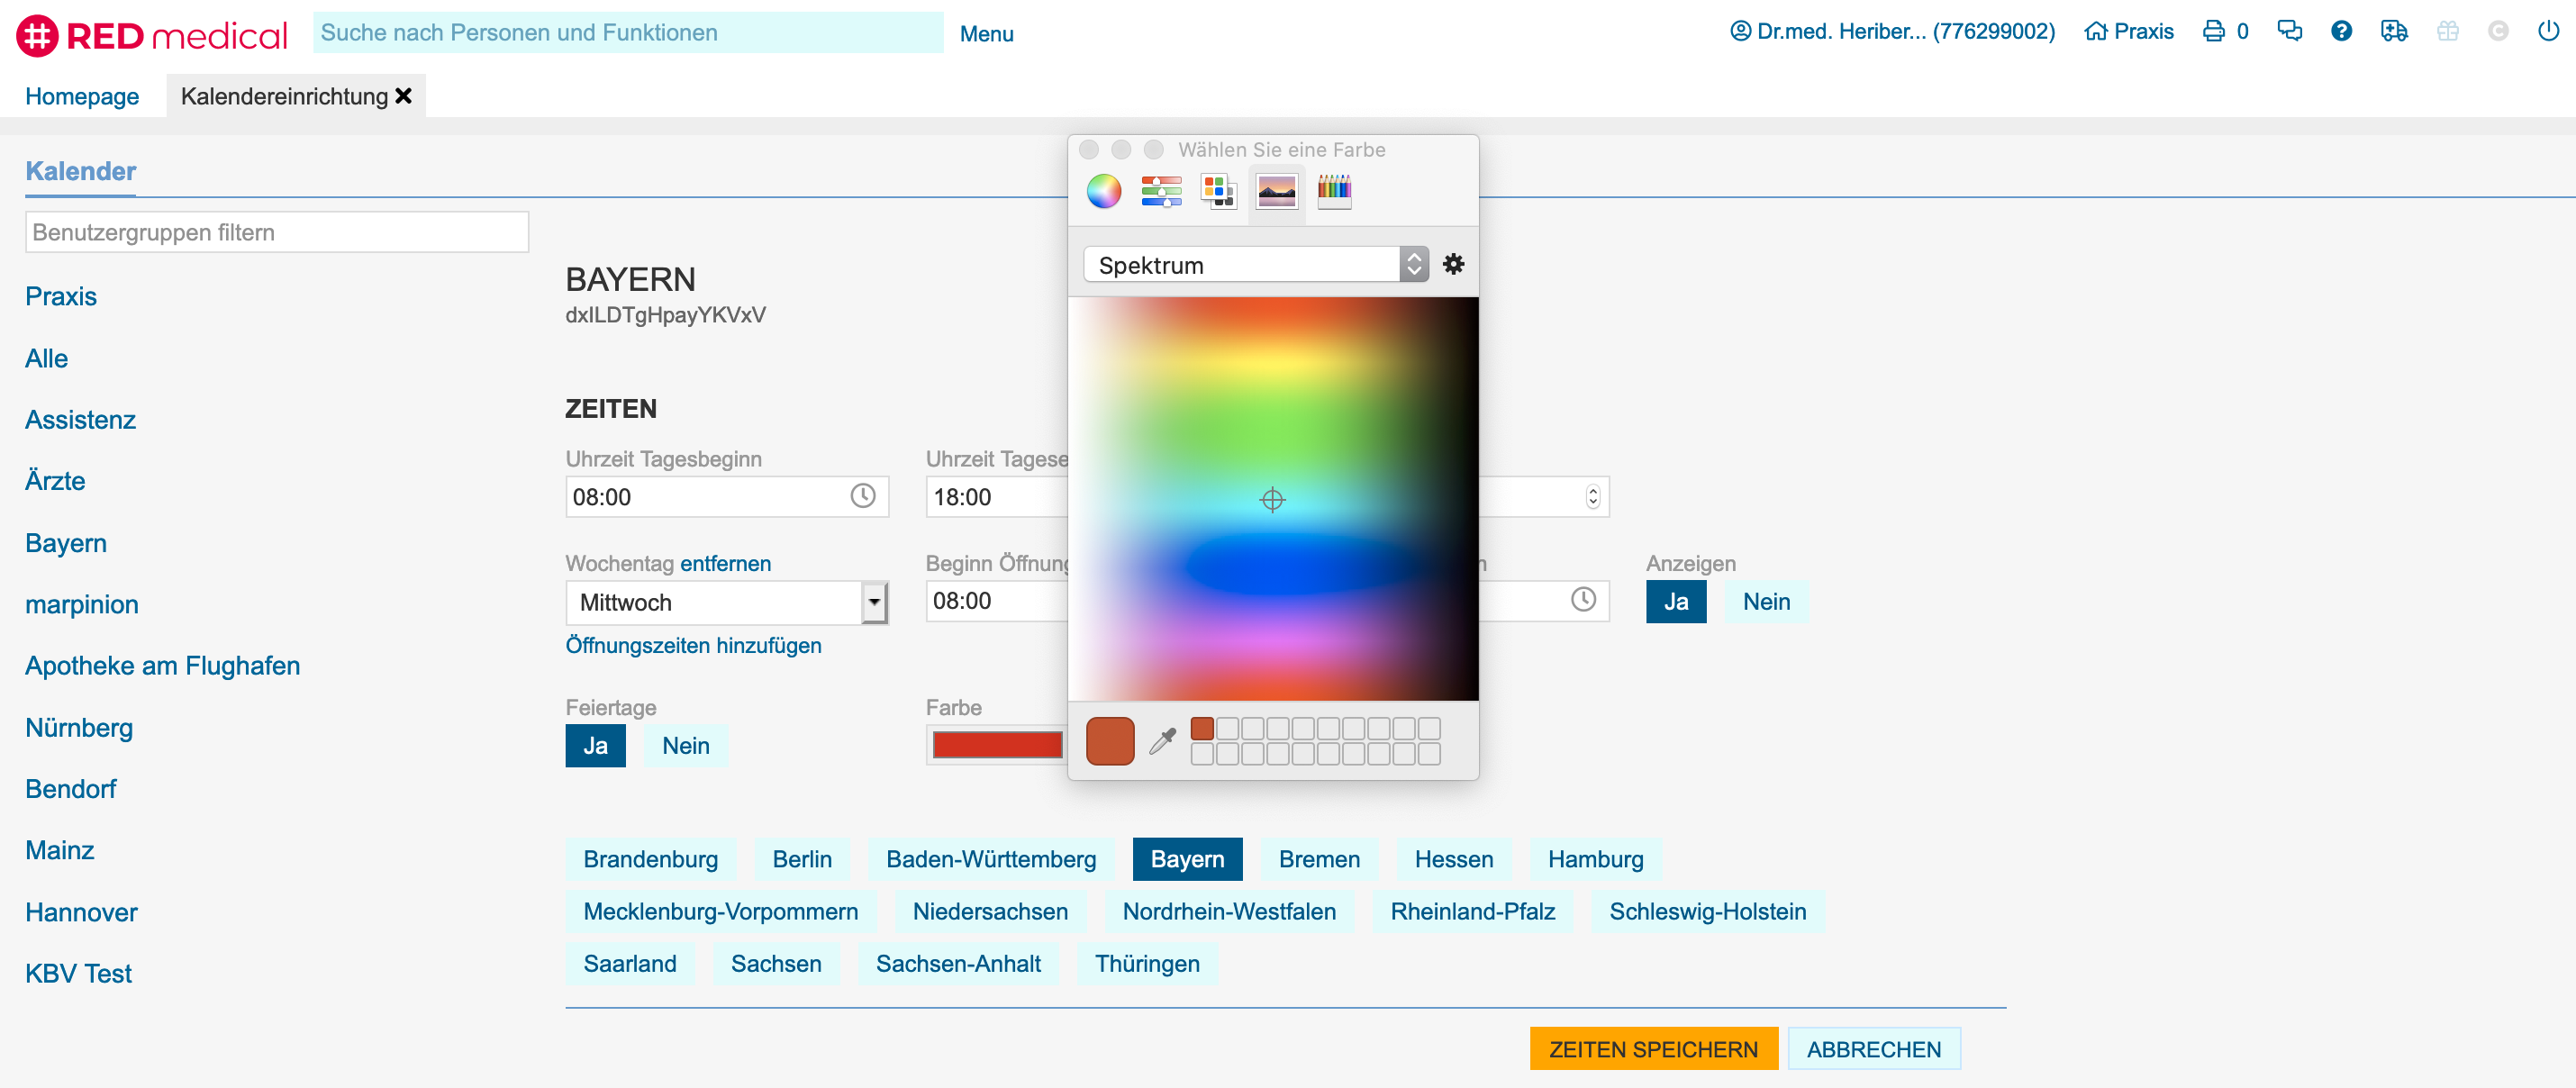Switch to color sliders picker mode

(1160, 190)
